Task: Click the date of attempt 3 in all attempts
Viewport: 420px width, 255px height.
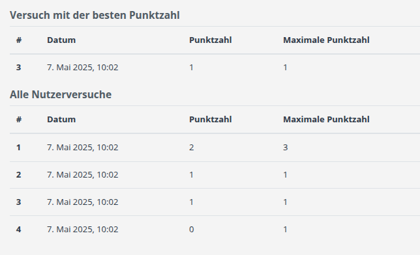Action: pyautogui.click(x=82, y=202)
